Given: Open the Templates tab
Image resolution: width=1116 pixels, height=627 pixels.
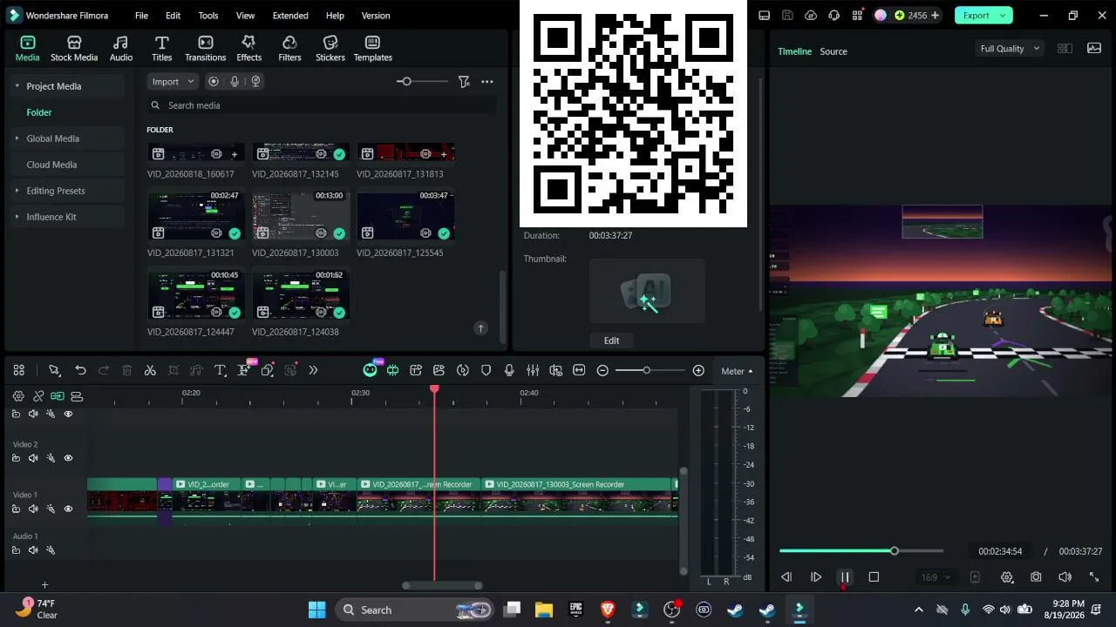Looking at the screenshot, I should click(x=373, y=49).
